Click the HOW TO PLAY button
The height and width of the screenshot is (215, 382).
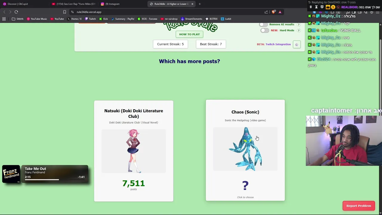pos(190,34)
